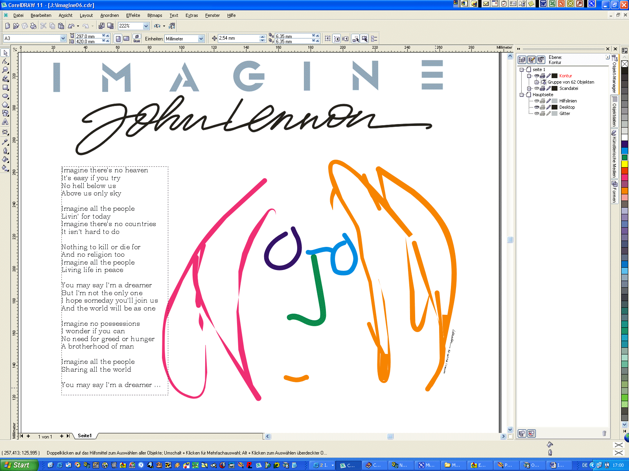Open the Extras menu

point(191,15)
